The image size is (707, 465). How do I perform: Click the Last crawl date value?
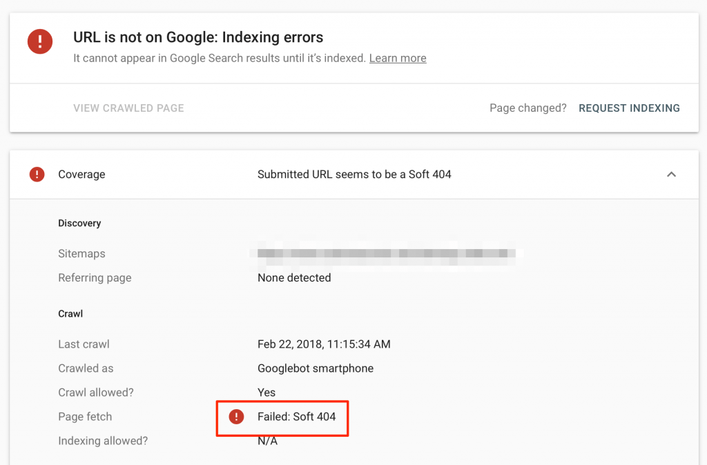click(x=314, y=344)
